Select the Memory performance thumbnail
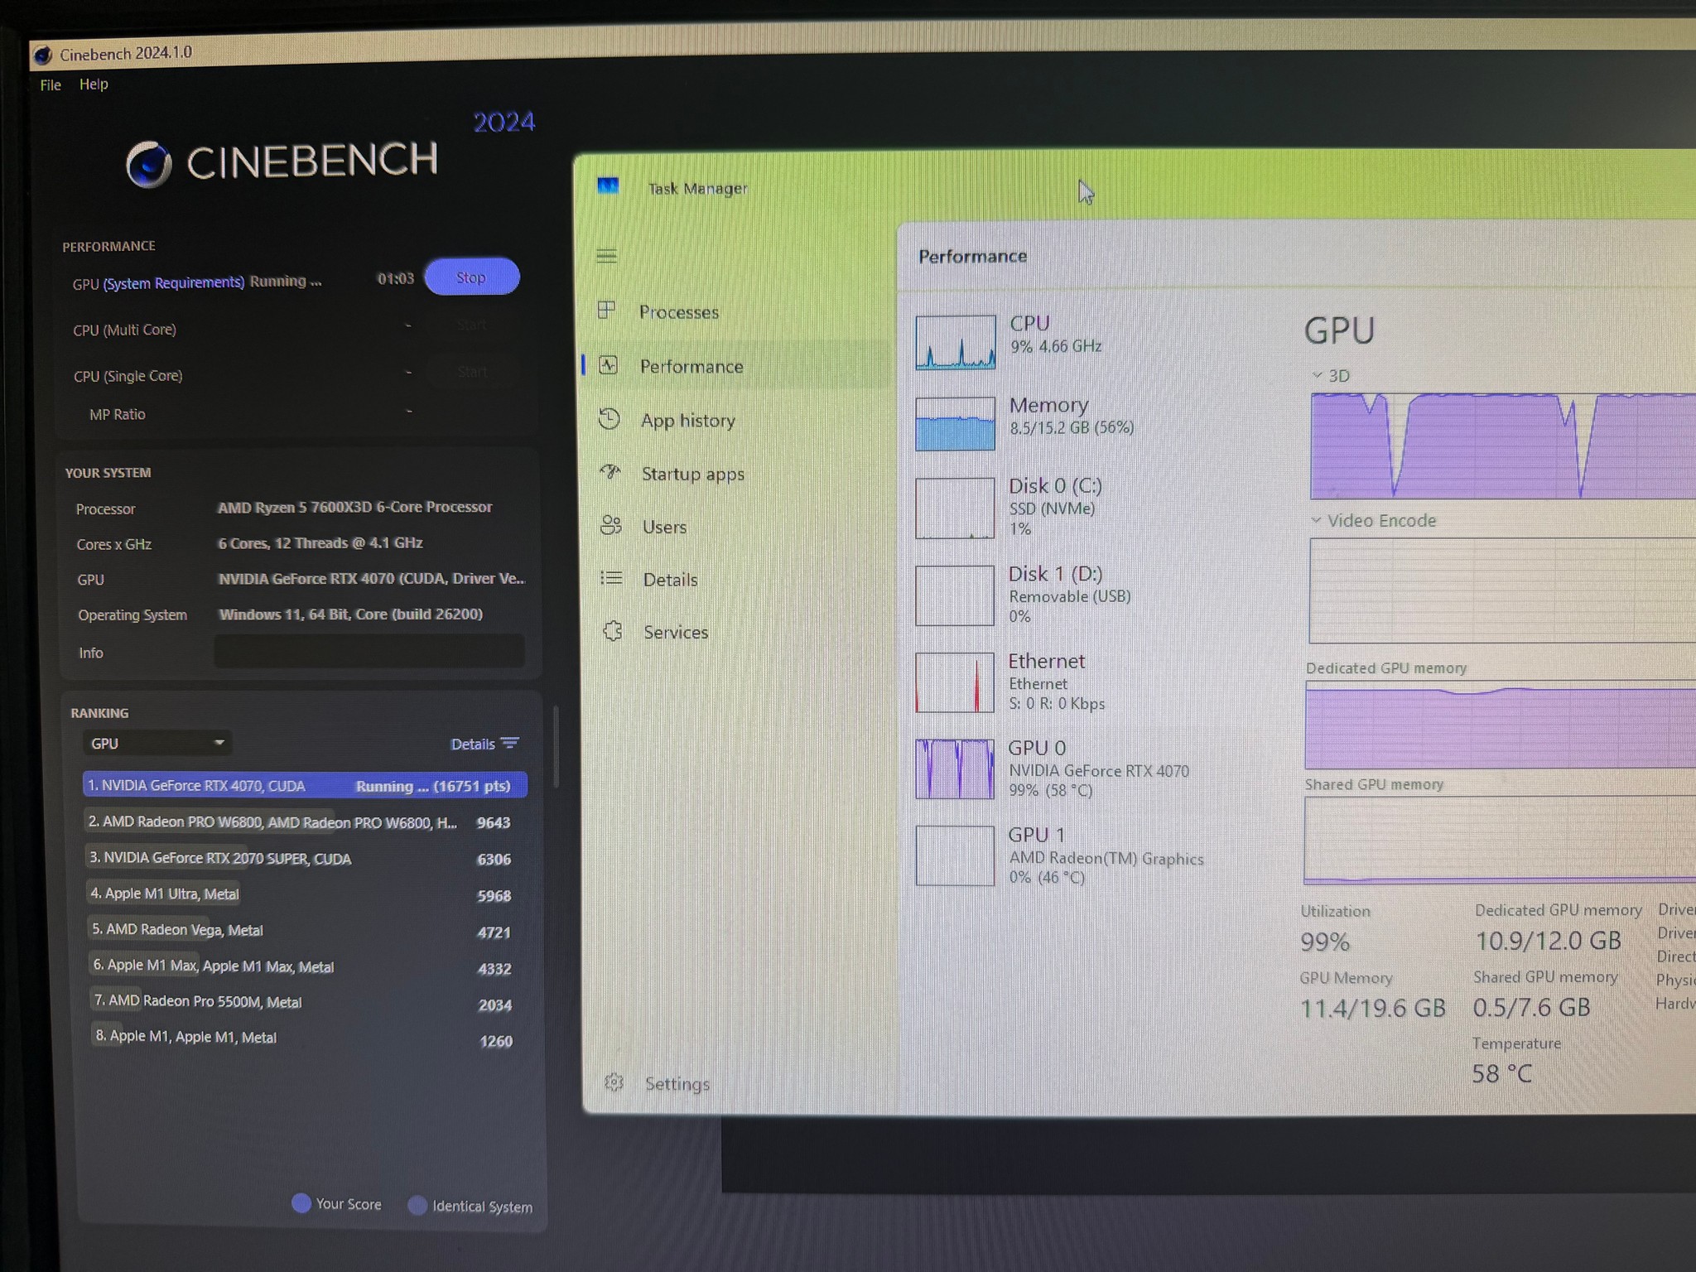 955,423
